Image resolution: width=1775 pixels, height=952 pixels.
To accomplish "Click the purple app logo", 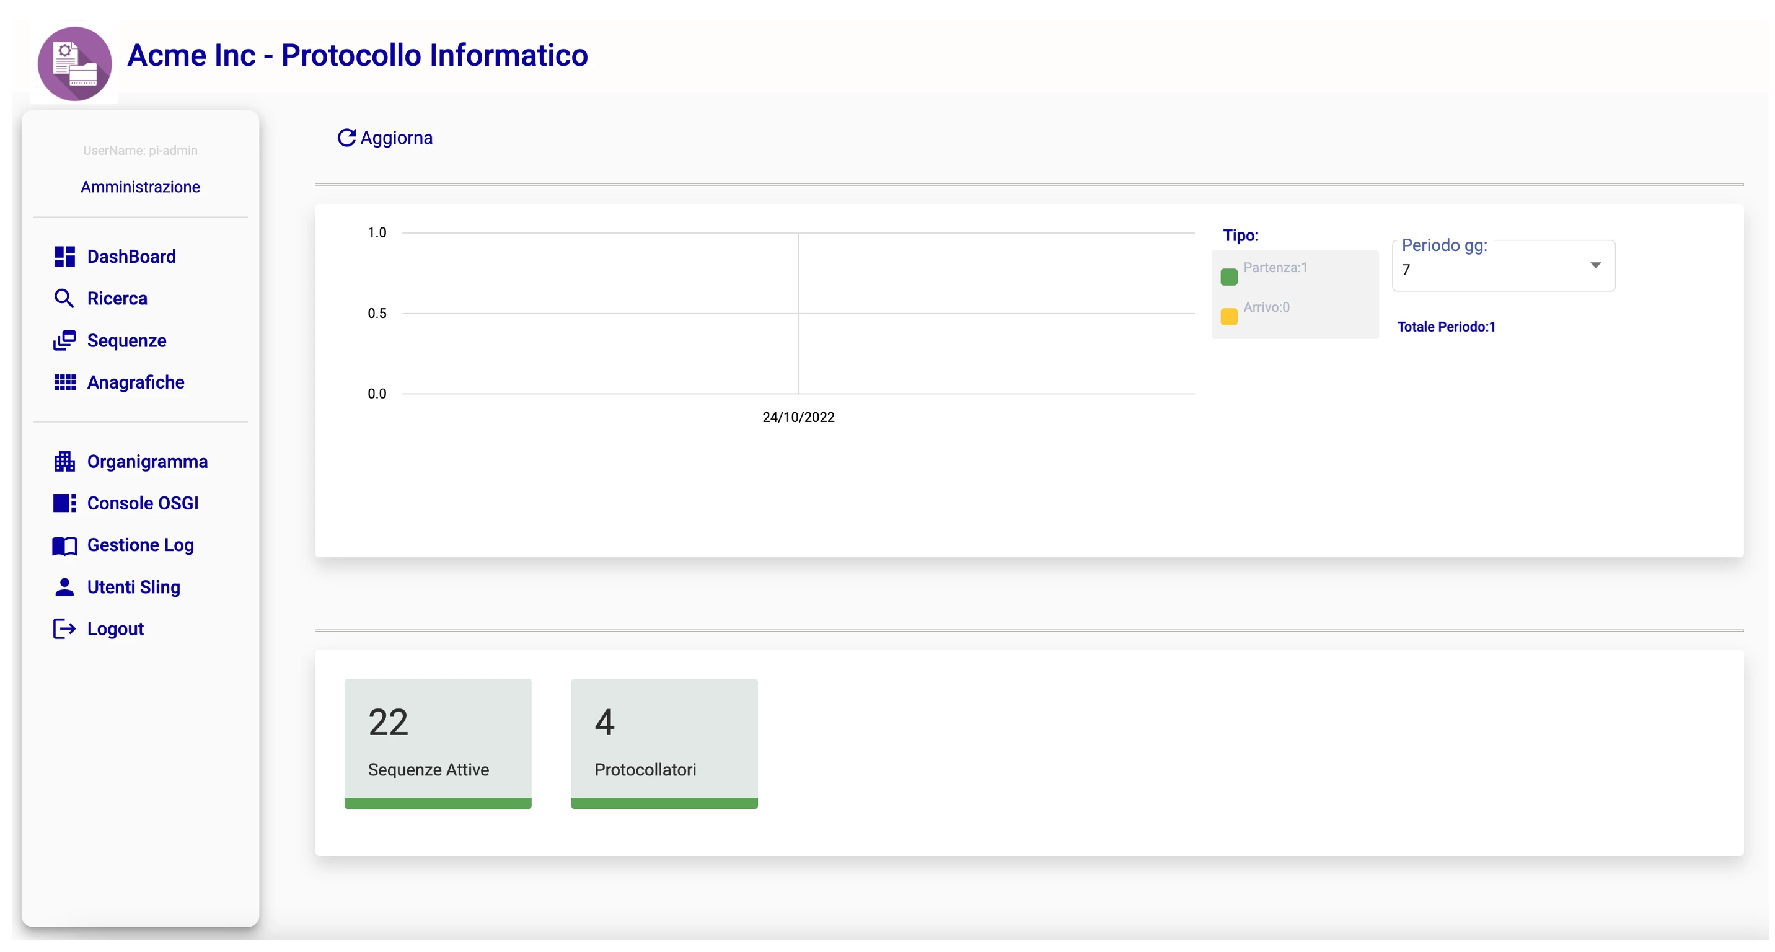I will point(74,63).
